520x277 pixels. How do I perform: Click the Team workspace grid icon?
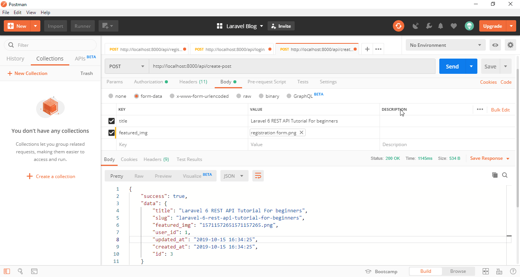(x=219, y=26)
